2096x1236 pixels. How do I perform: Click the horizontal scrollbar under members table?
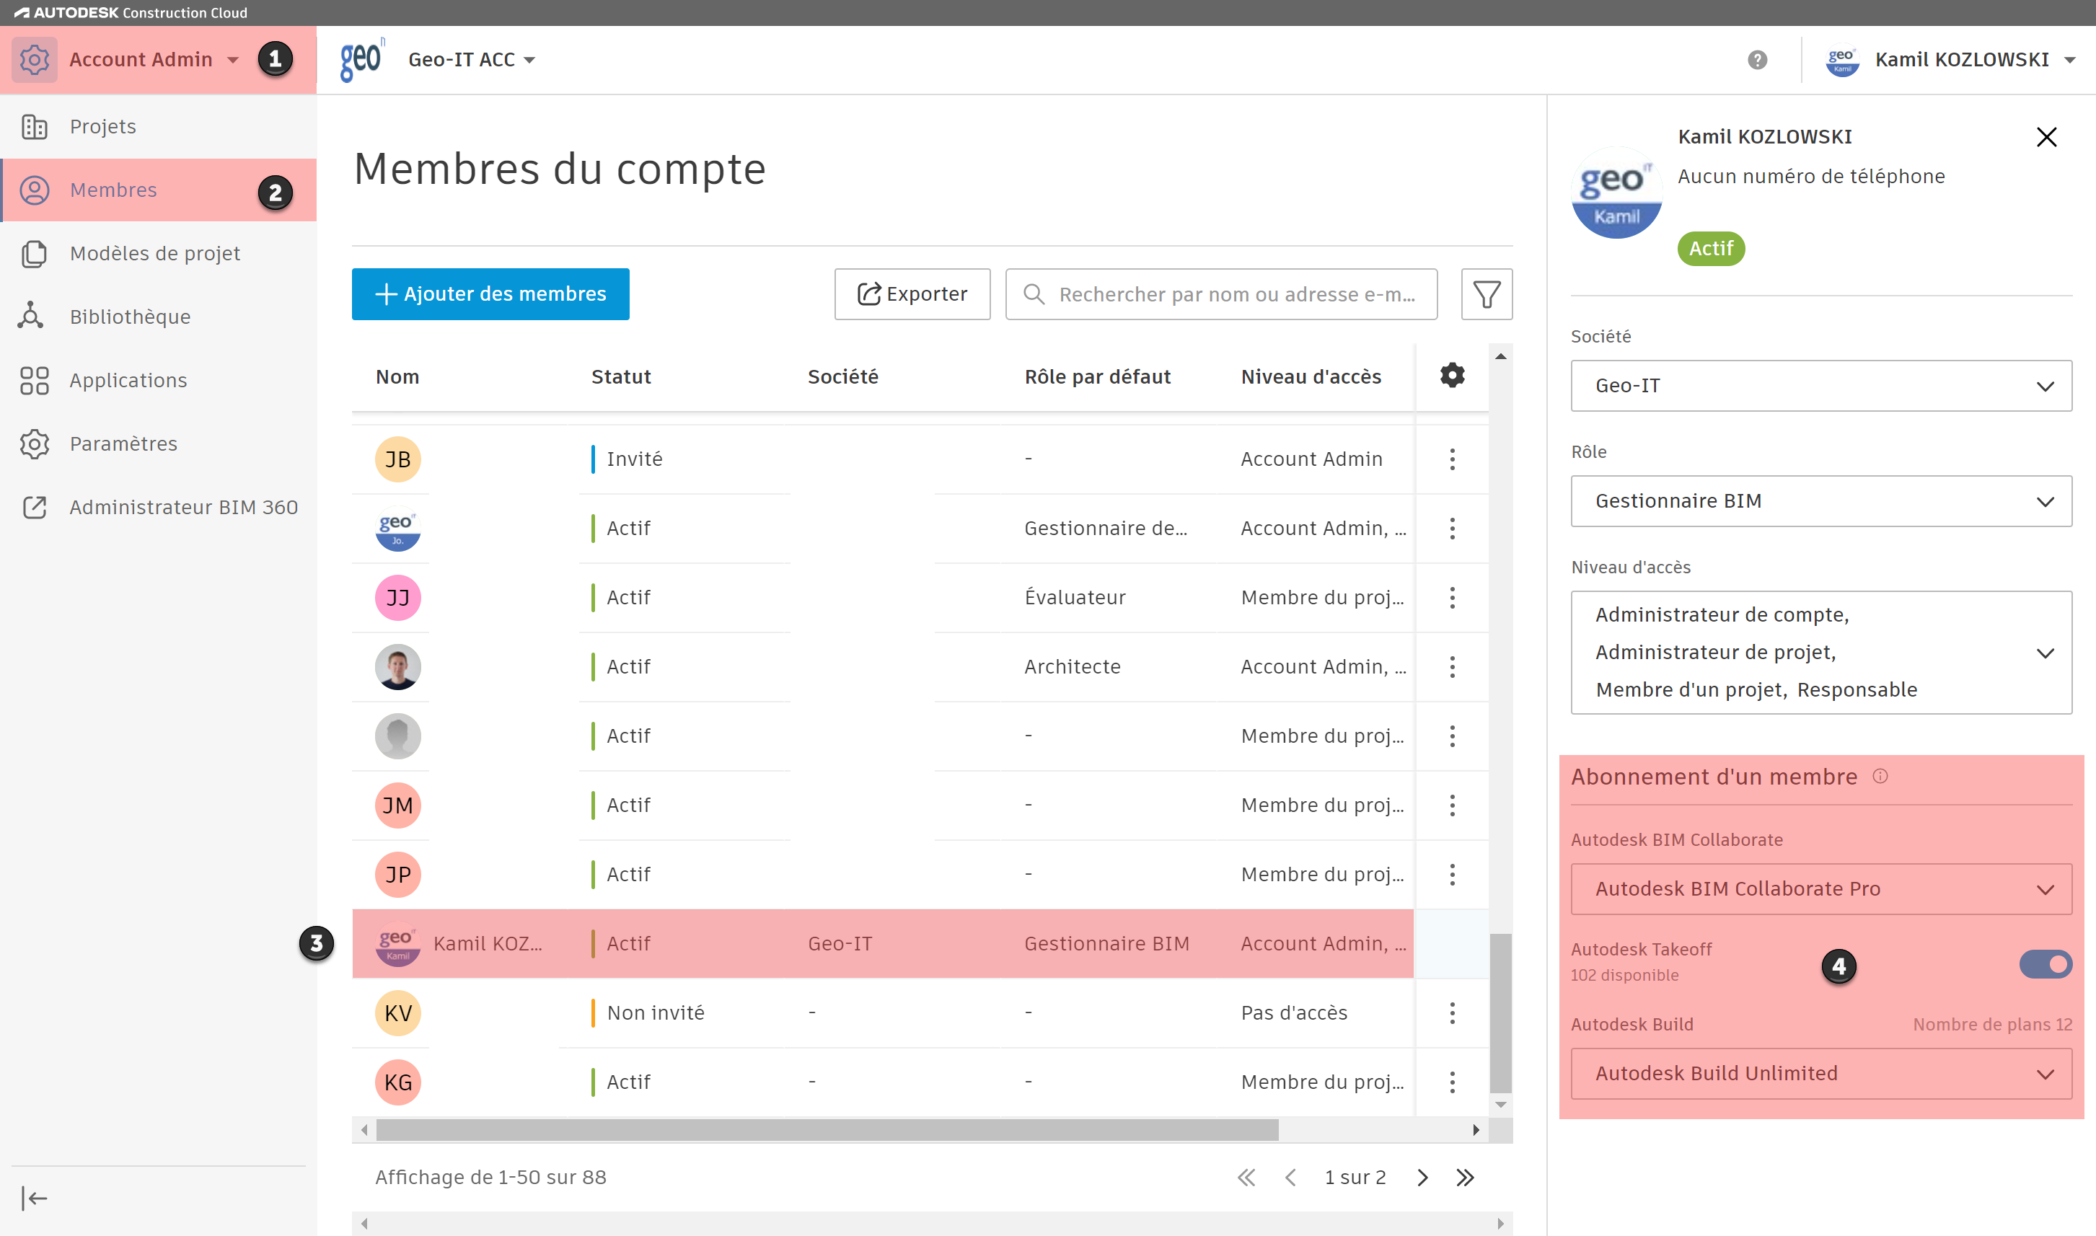click(x=827, y=1130)
